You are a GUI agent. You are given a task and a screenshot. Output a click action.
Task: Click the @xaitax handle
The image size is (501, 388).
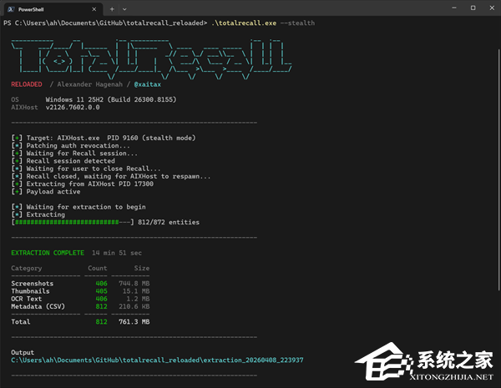pos(148,84)
